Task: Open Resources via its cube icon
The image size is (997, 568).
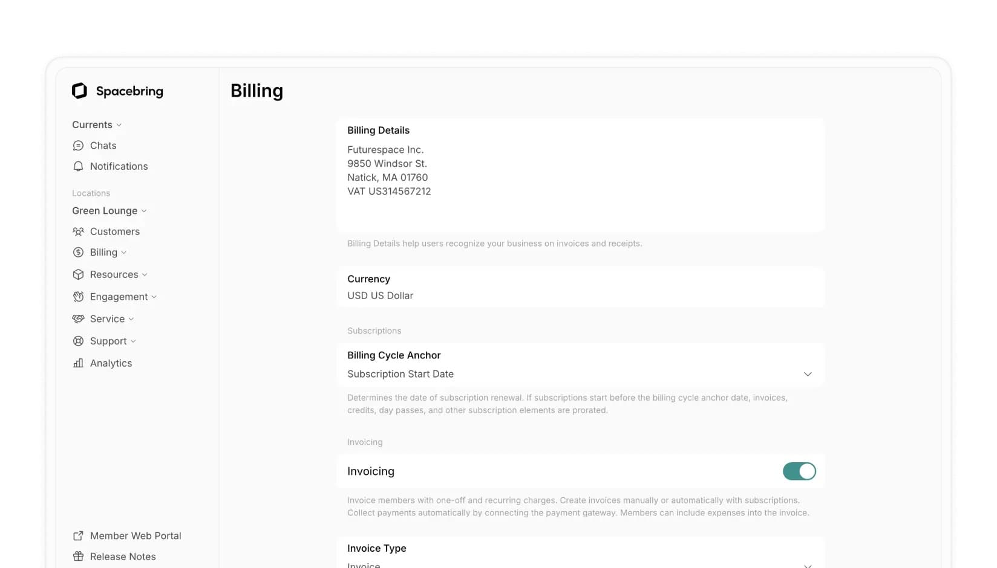Action: (x=79, y=274)
